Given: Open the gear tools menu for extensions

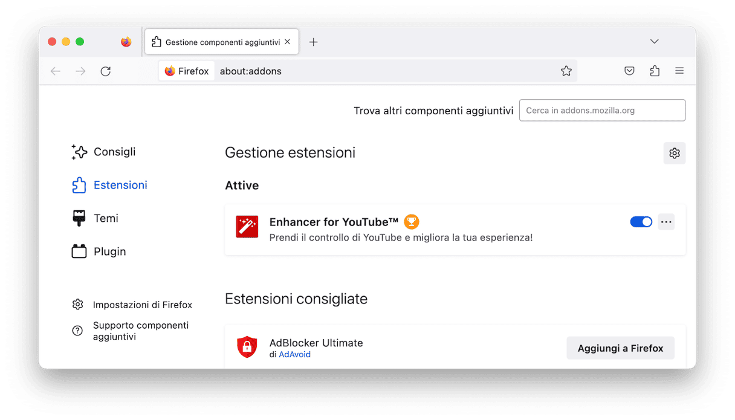Looking at the screenshot, I should point(675,153).
